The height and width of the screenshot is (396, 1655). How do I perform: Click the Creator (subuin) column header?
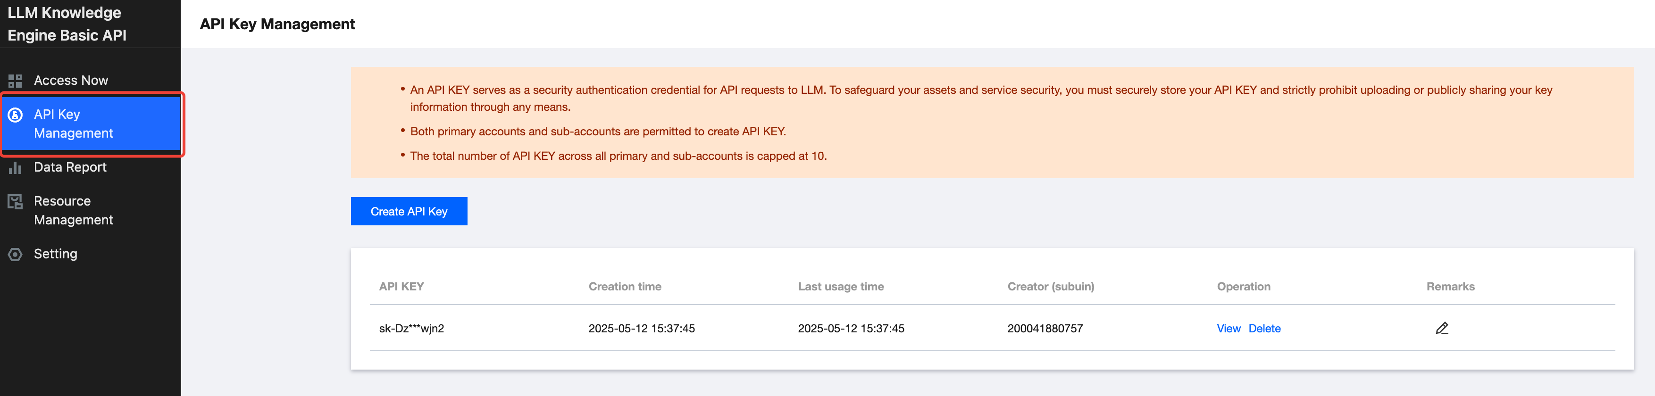tap(1051, 287)
